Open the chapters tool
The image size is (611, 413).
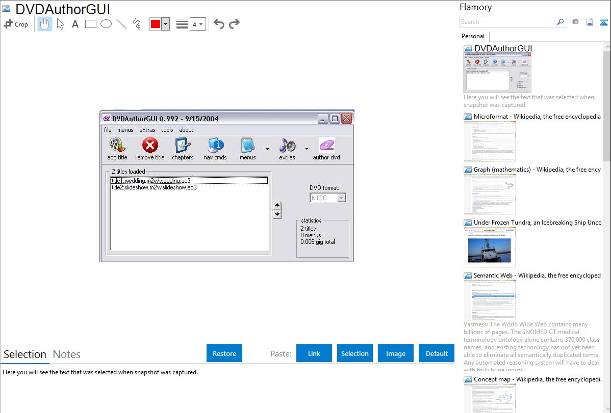(x=183, y=149)
